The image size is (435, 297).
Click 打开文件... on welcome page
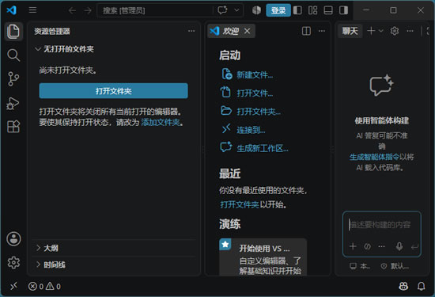255,93
